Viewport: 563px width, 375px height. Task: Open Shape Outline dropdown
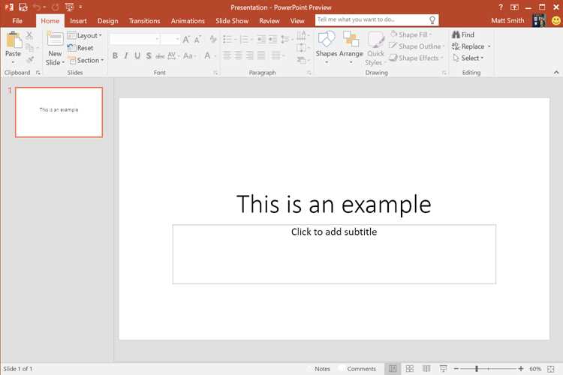(x=417, y=46)
